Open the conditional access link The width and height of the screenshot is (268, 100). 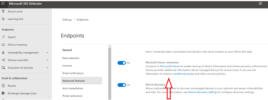183,74
